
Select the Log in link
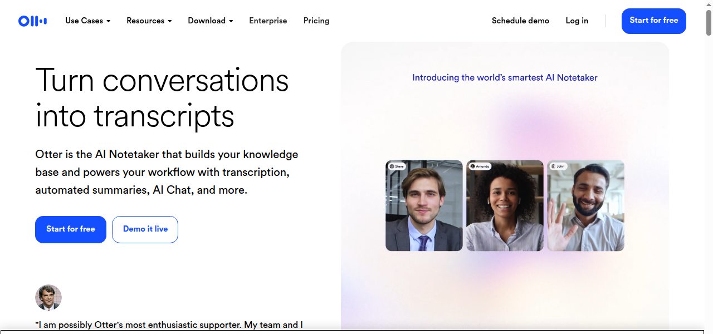point(577,21)
